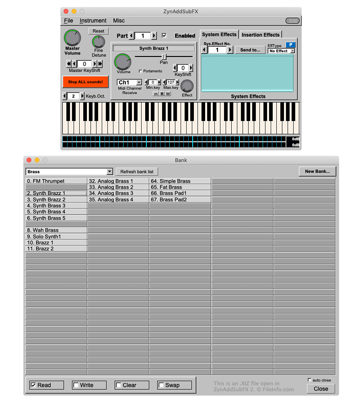This screenshot has width=362, height=402.
Task: Increase Master KeyShift by one step
Action: [x=95, y=64]
